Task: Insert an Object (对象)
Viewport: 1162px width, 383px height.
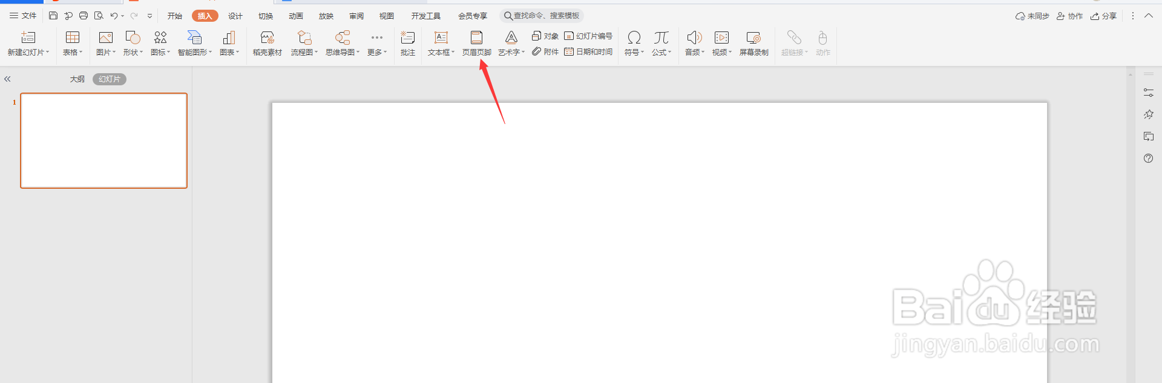Action: click(x=545, y=36)
